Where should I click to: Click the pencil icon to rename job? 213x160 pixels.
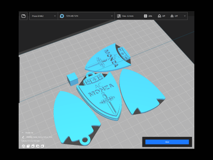pyautogui.click(x=23, y=137)
